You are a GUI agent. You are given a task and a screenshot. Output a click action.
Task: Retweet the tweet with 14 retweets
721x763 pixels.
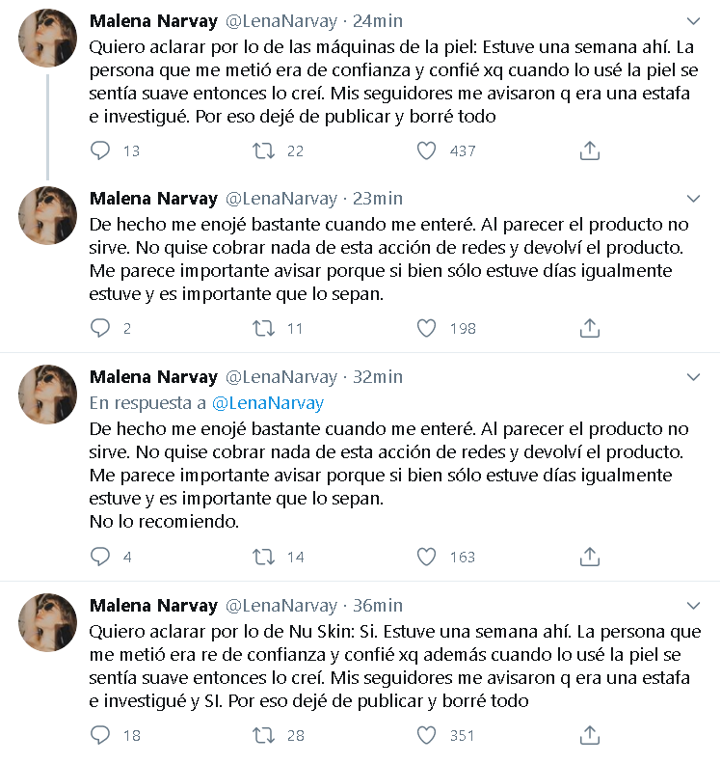pos(263,557)
